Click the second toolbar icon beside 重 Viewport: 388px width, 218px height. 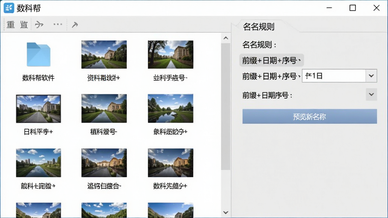click(x=24, y=25)
